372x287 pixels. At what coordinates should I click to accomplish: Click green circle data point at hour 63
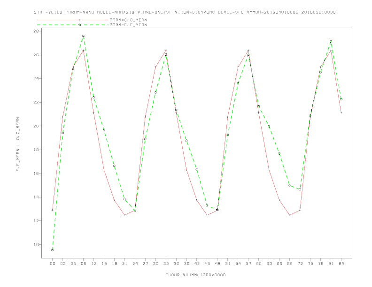269,126
